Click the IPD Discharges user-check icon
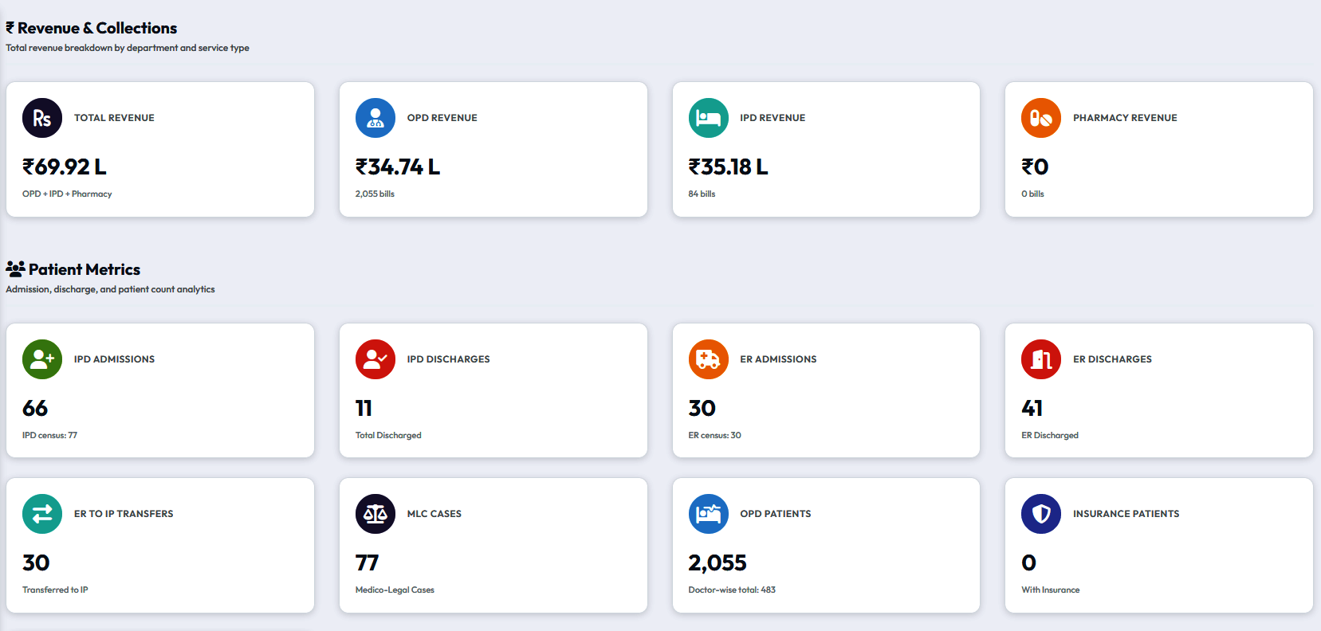This screenshot has height=631, width=1321. 375,359
